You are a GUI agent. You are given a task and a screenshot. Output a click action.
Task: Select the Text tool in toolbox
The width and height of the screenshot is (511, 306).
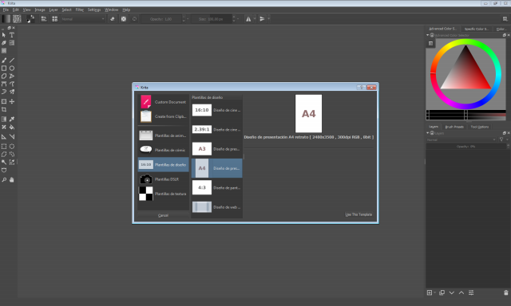[12, 35]
